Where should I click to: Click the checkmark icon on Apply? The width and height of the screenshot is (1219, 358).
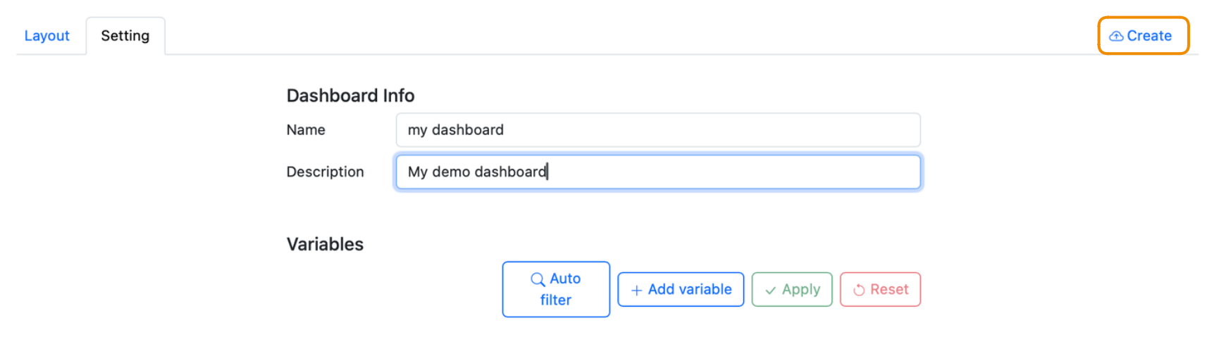771,290
